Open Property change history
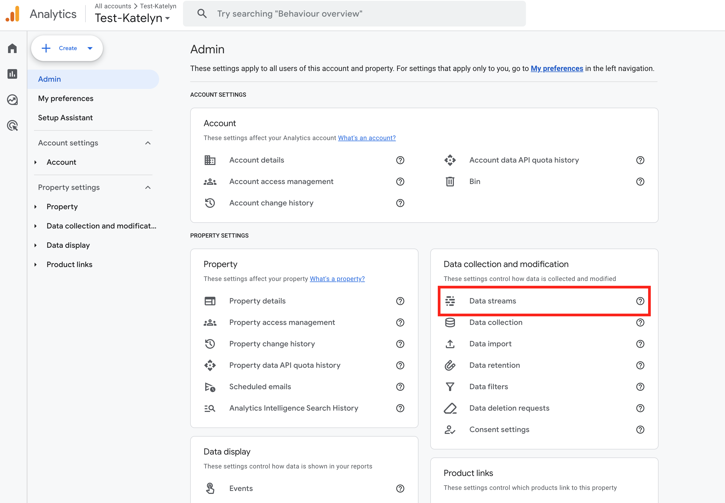 coord(272,344)
